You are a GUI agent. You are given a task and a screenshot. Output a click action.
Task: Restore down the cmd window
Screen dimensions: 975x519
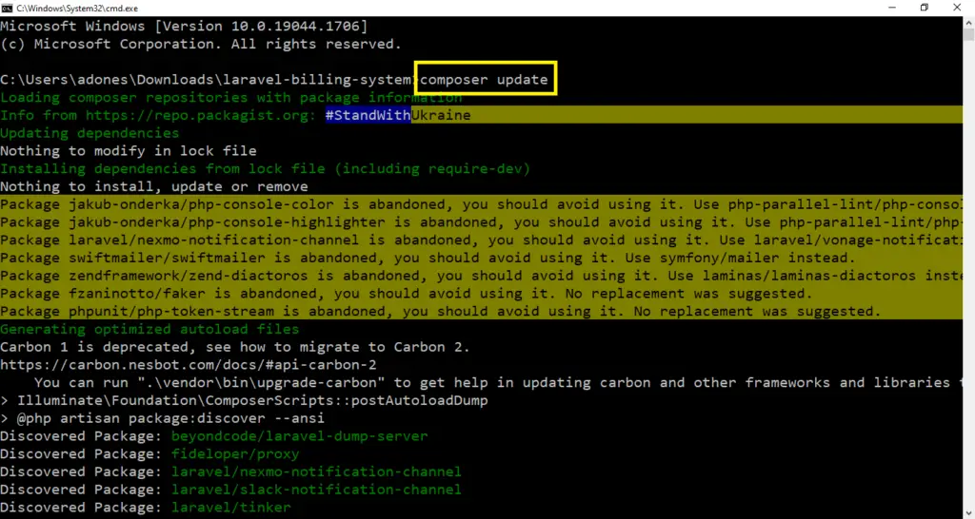(x=924, y=8)
